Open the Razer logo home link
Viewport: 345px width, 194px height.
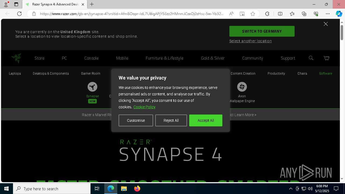point(16,58)
